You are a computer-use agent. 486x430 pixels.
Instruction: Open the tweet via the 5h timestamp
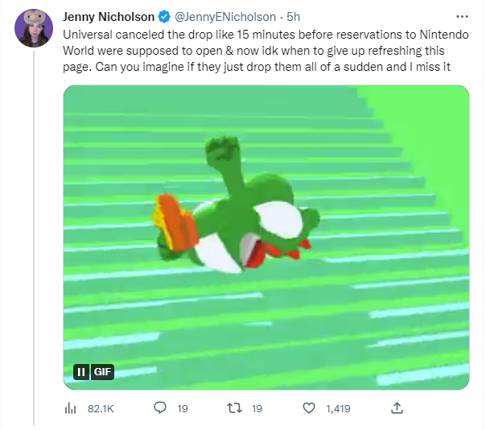293,17
